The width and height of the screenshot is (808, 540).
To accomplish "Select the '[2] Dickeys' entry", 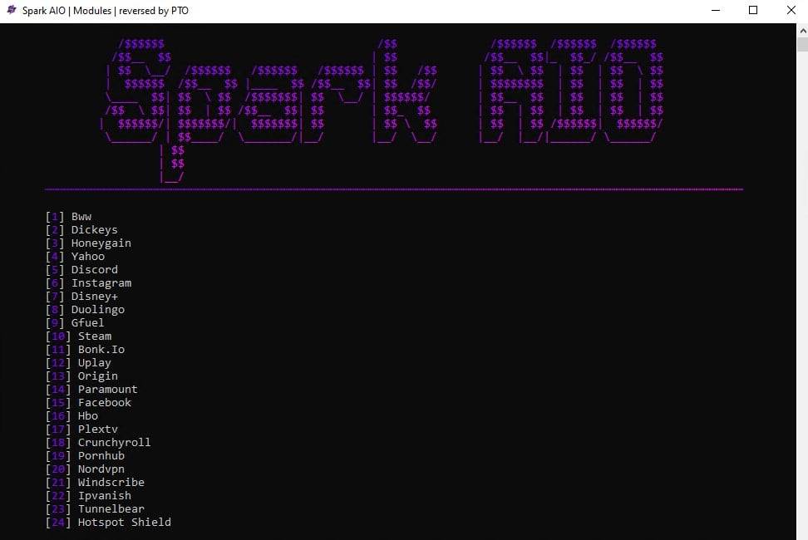I will (x=81, y=229).
